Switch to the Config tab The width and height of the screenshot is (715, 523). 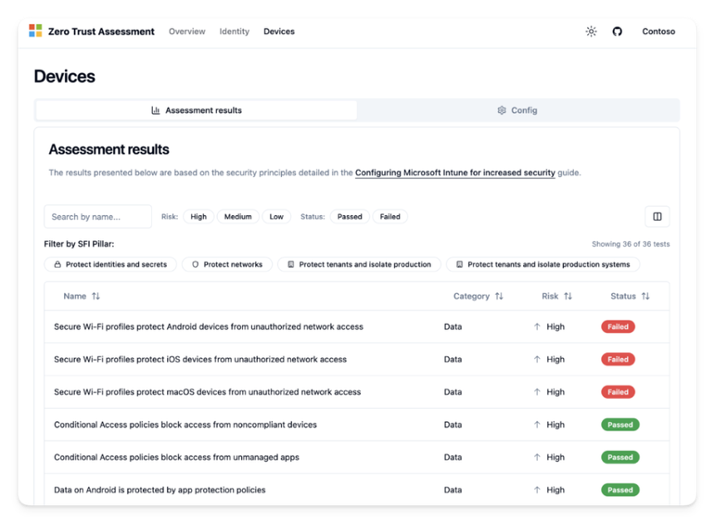[x=517, y=110]
